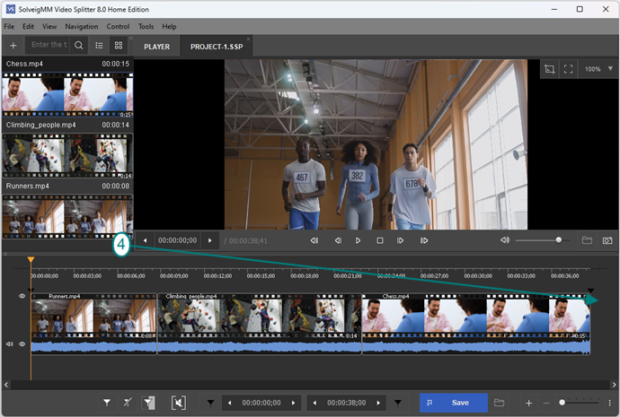Select the Chess.mp4 media thumbnail
Image resolution: width=620 pixels, height=417 pixels.
coord(67,94)
